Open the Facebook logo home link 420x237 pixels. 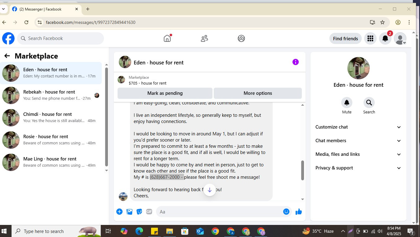[8, 38]
